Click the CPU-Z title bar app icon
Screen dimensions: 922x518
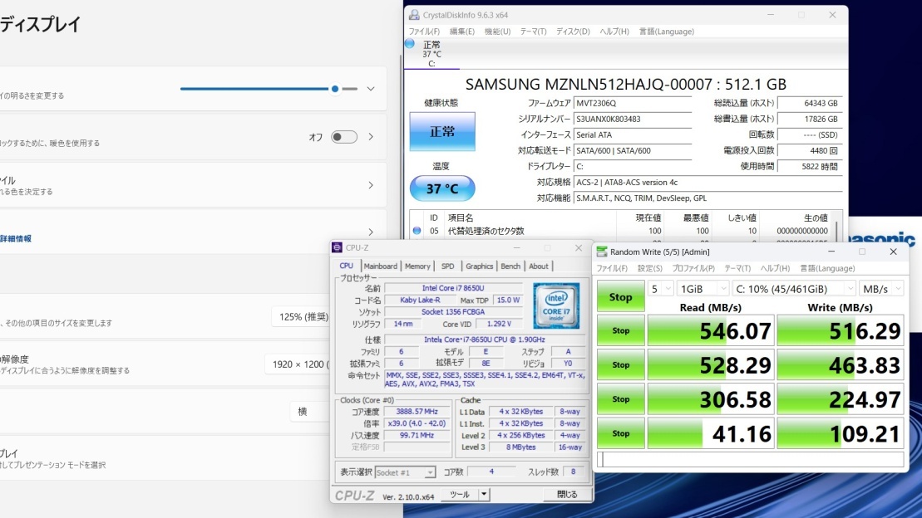point(337,248)
